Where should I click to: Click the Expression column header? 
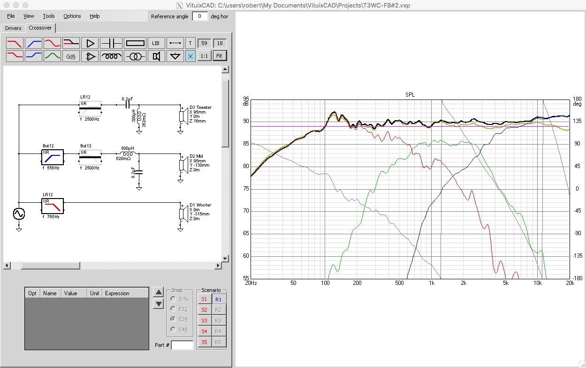pos(126,293)
